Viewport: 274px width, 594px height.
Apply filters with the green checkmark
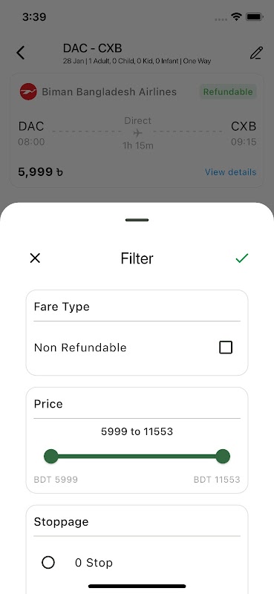(242, 258)
